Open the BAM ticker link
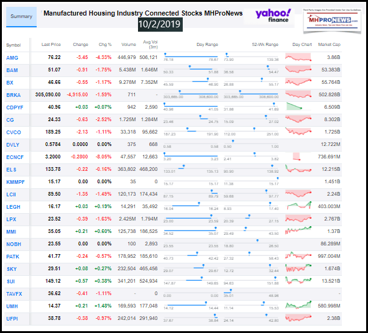Screen dimensions: 368x333 pyautogui.click(x=12, y=70)
